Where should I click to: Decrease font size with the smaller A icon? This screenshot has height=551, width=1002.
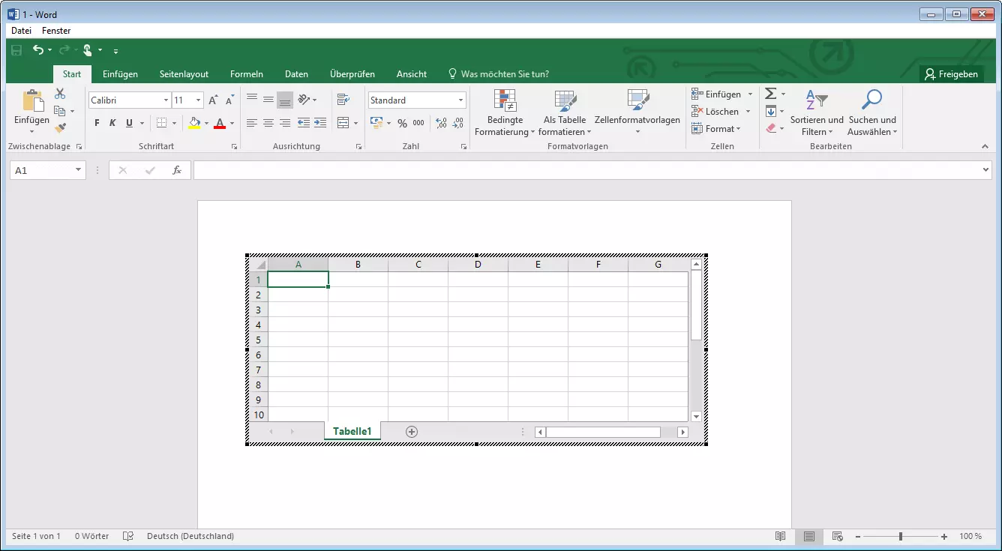(x=229, y=100)
